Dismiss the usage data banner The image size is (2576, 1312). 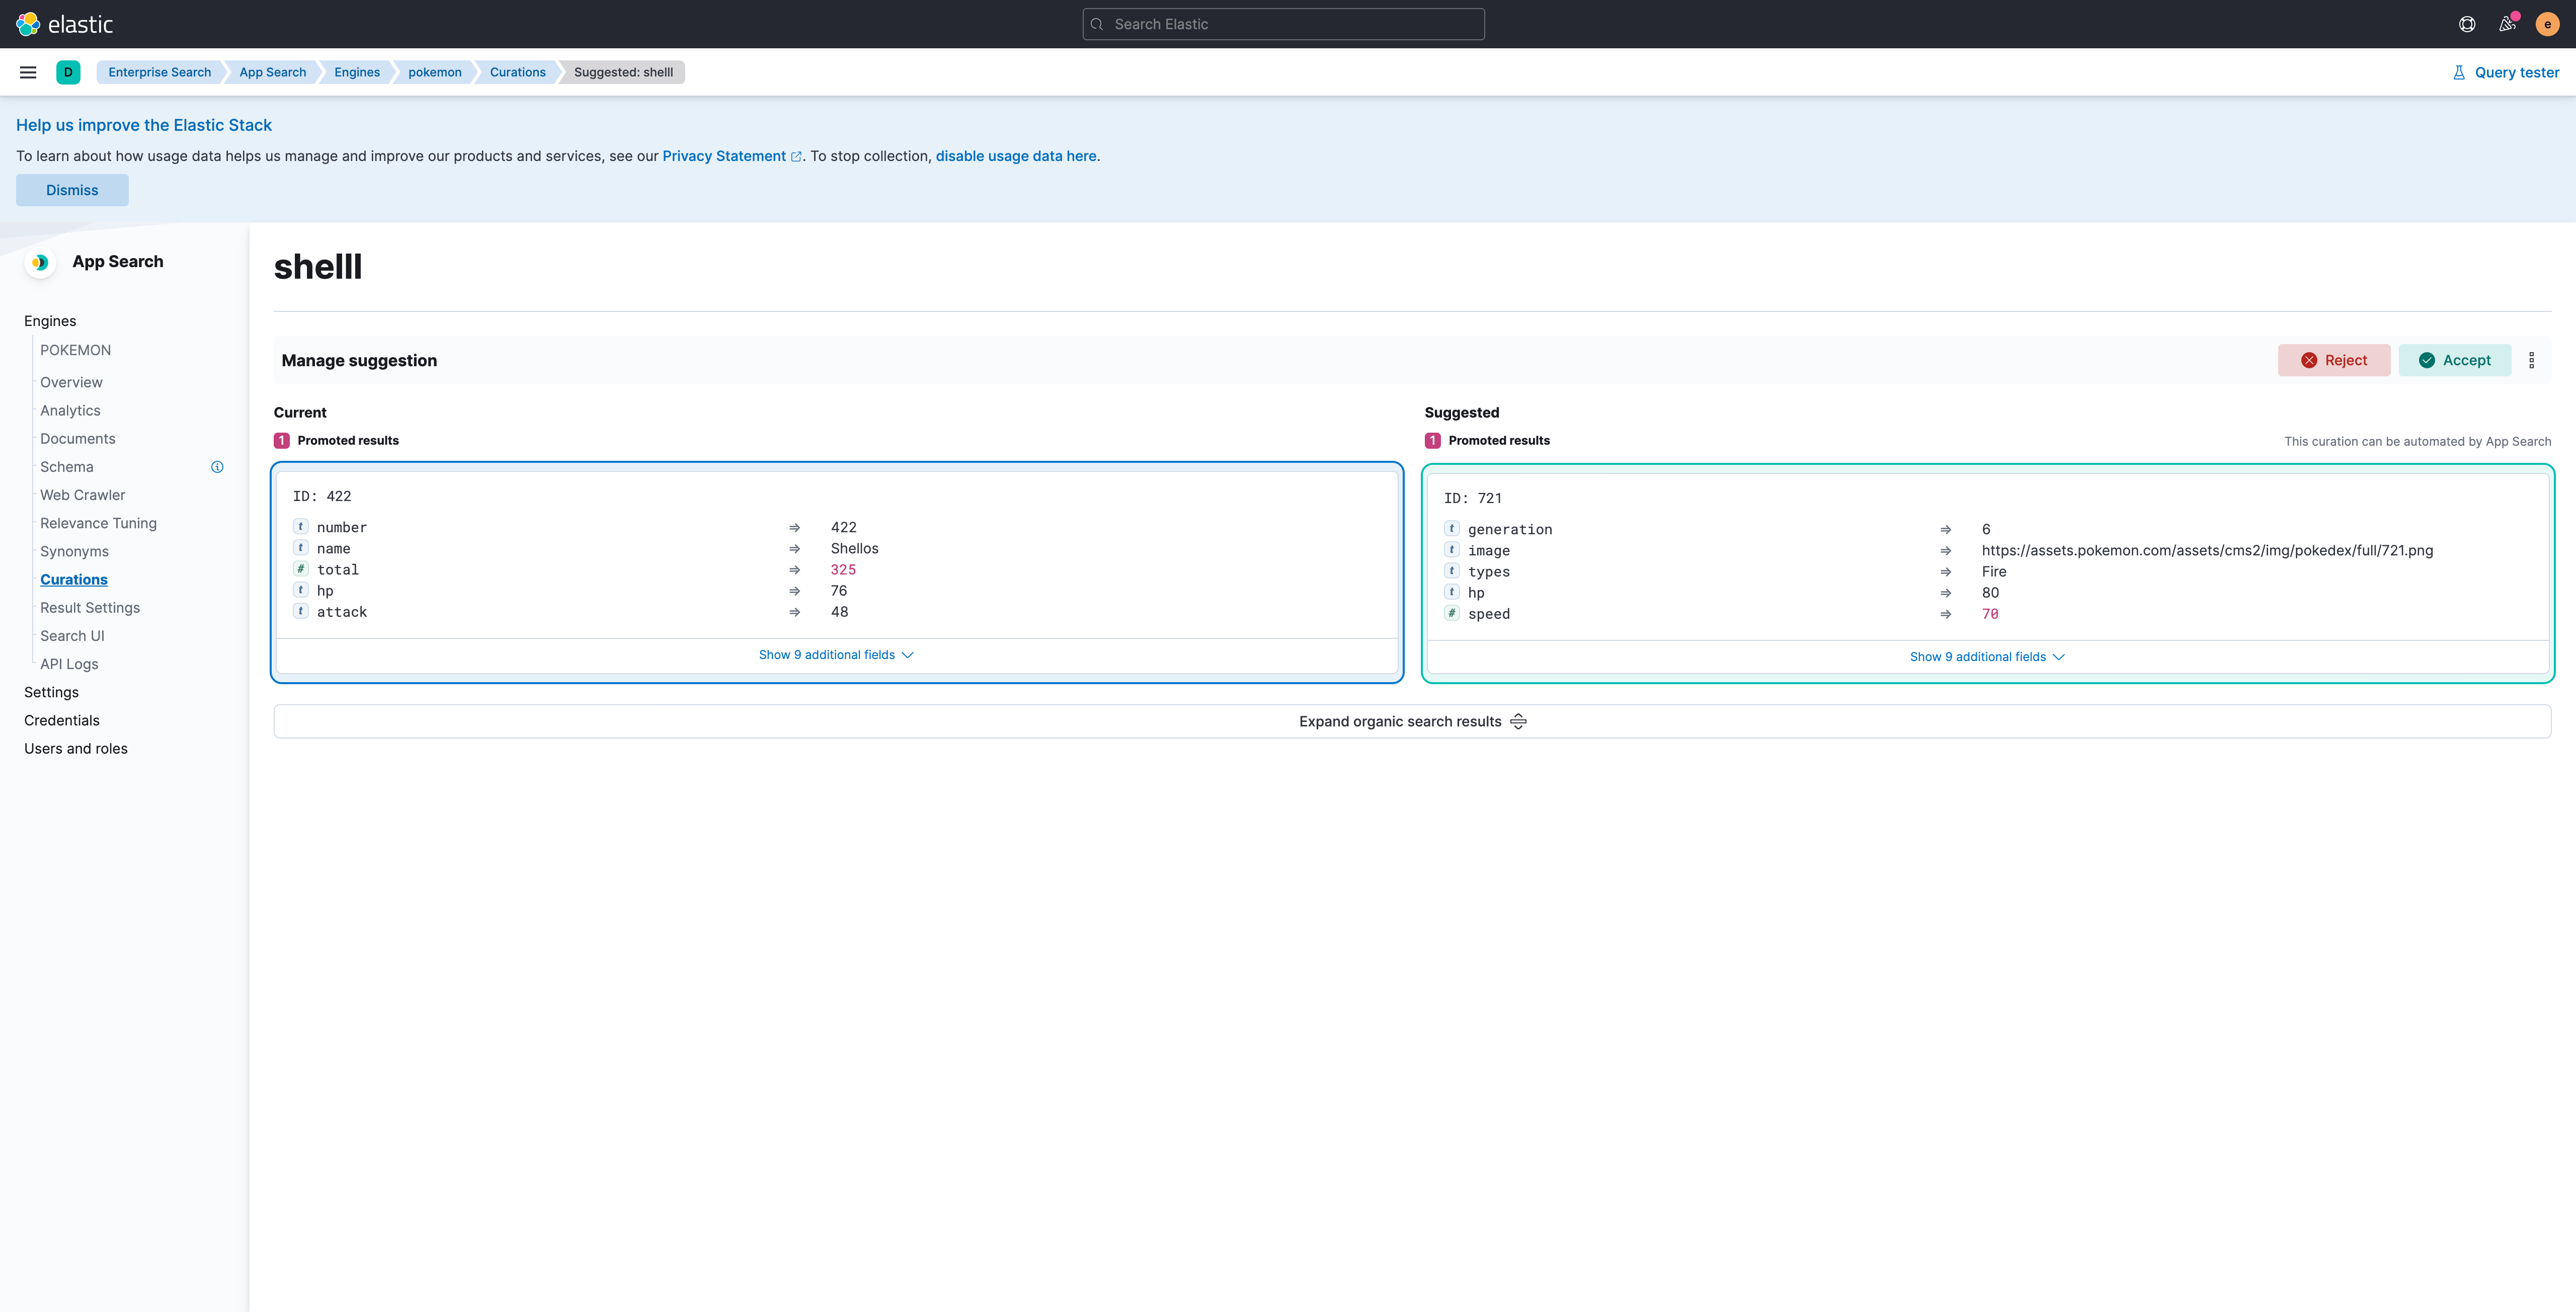72,190
